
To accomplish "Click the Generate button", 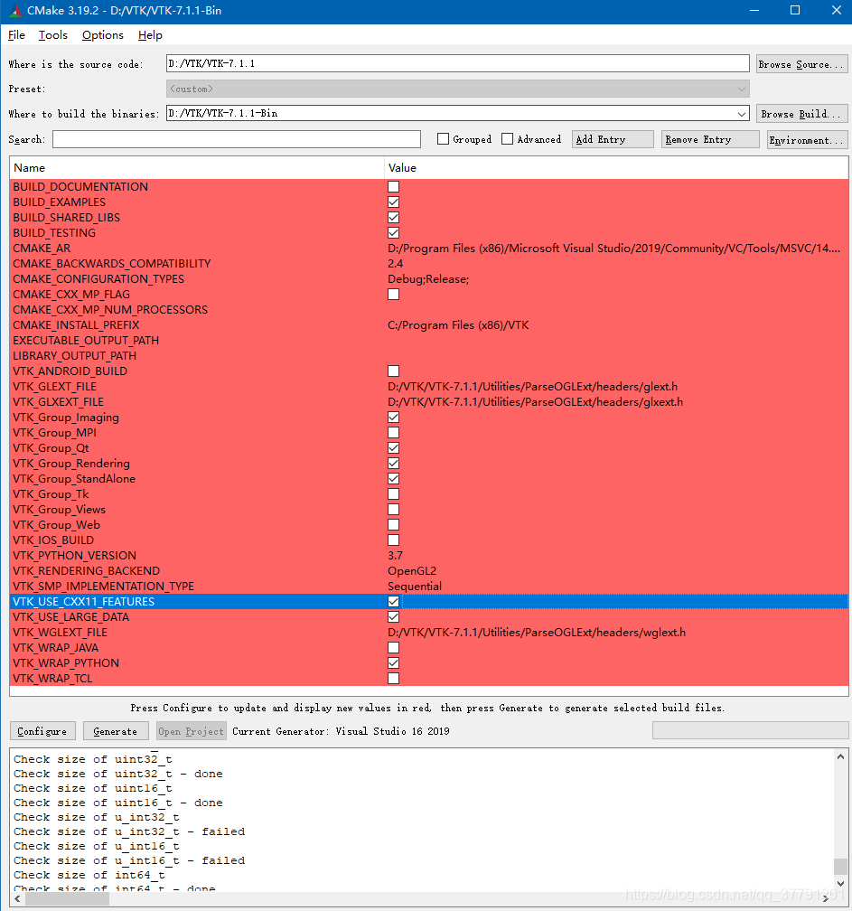I will (116, 731).
